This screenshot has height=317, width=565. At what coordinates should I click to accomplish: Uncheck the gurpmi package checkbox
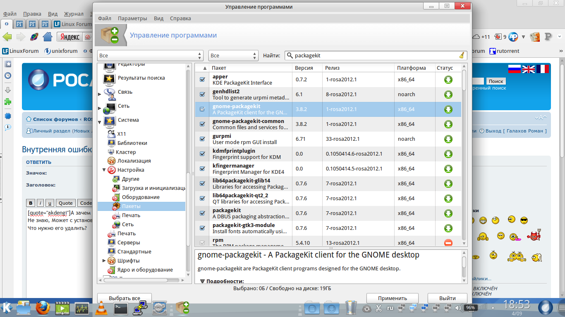click(x=202, y=139)
